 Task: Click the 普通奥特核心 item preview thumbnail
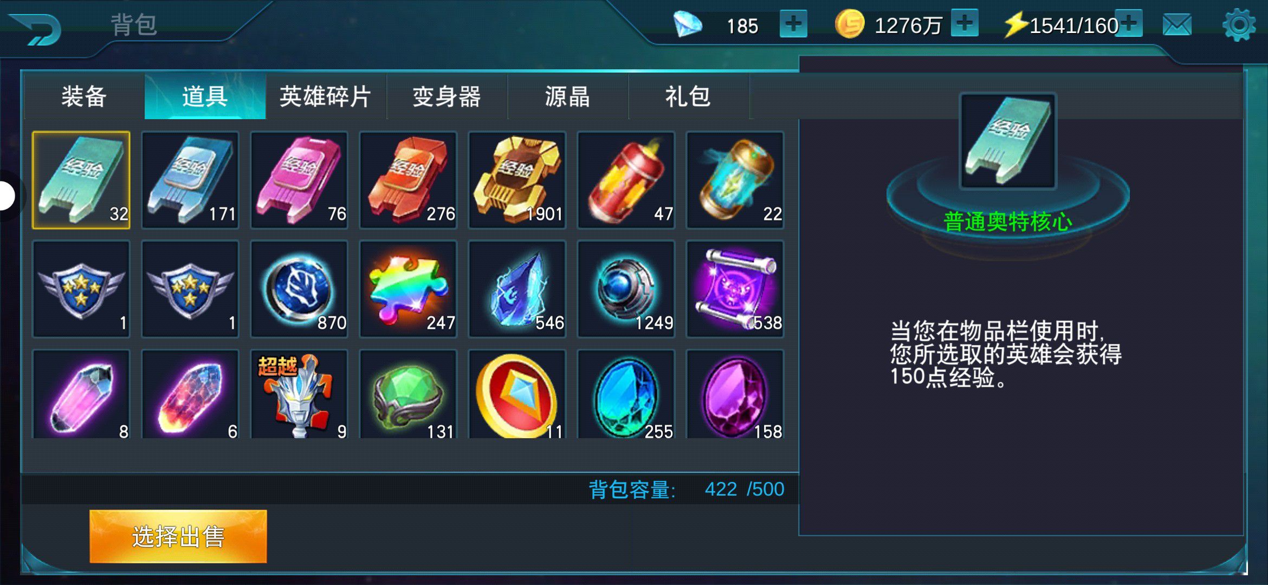[x=1008, y=141]
